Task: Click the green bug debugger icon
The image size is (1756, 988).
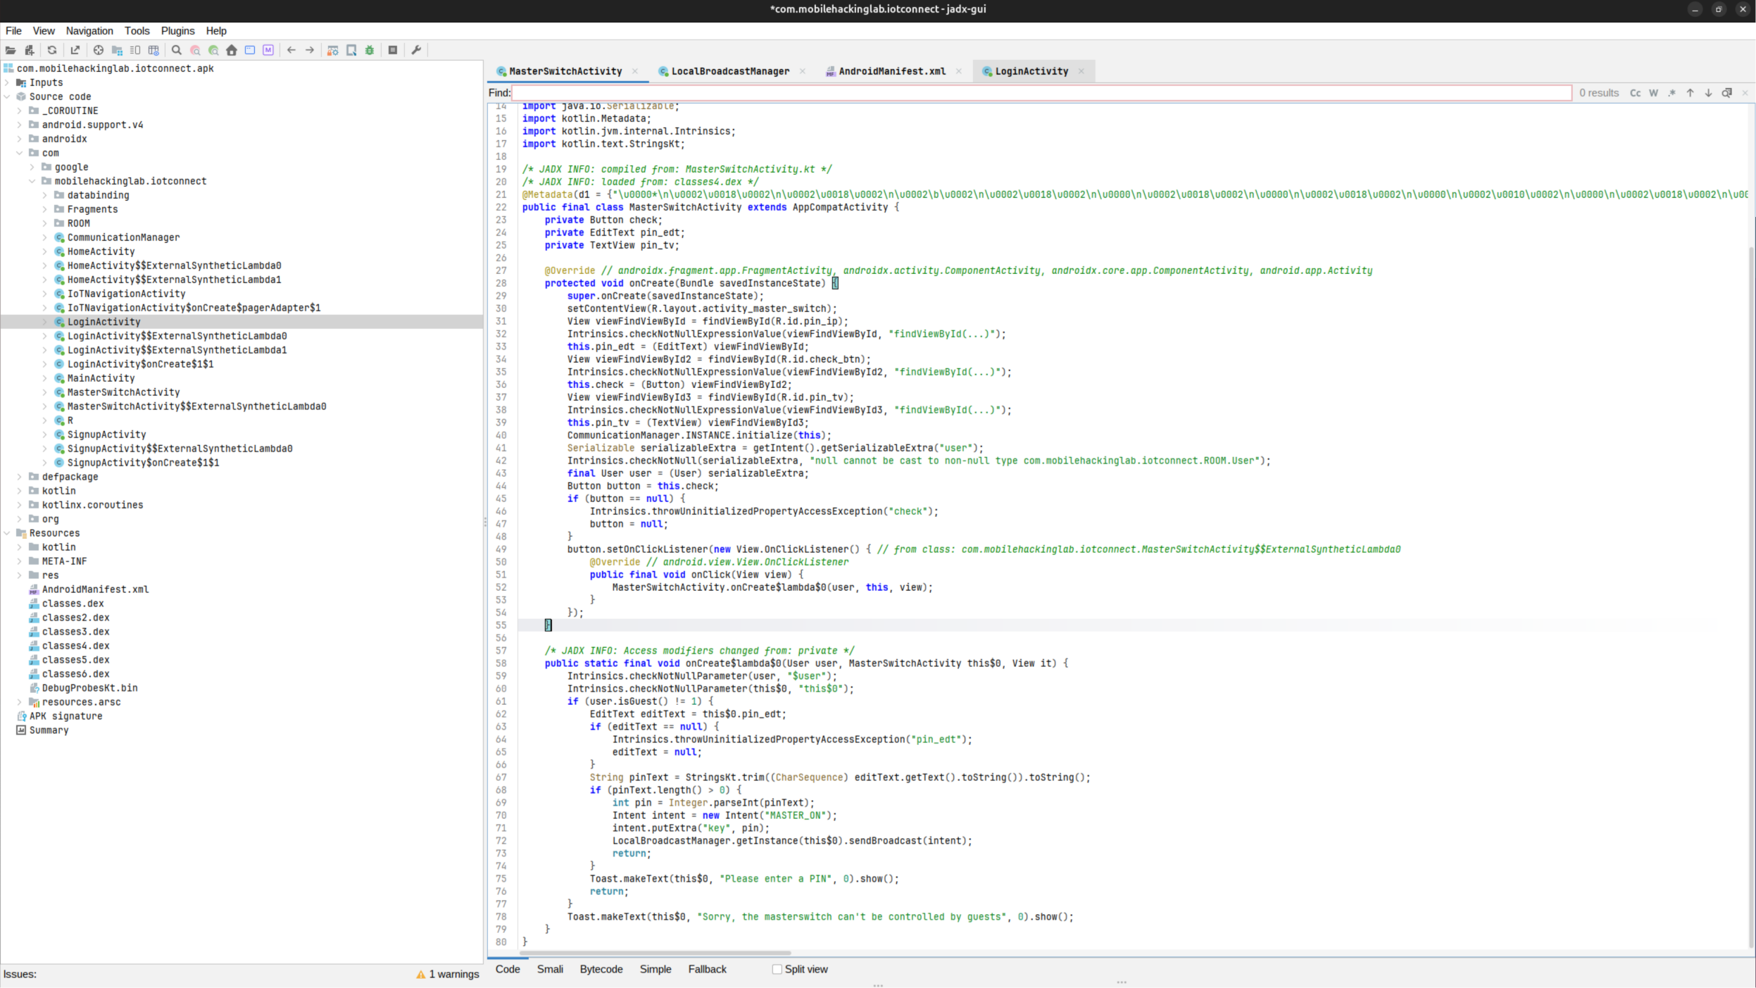Action: click(370, 50)
